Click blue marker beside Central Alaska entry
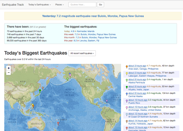Image resolution: width=183 pixels, height=131 pixels. click(127, 94)
